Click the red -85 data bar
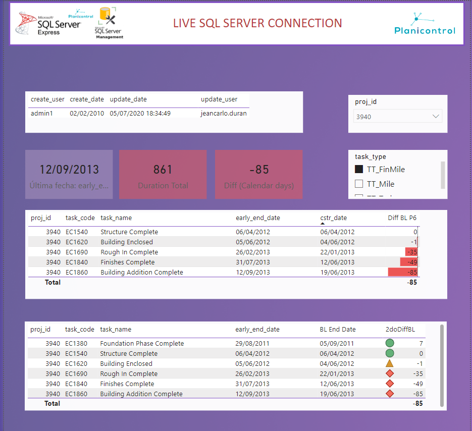The width and height of the screenshot is (472, 431). (403, 272)
